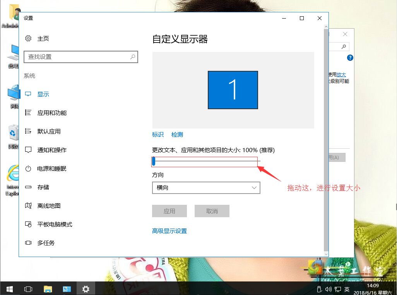The width and height of the screenshot is (397, 295).
Task: Select the Recycle Bin desktop icon
Action: pyautogui.click(x=14, y=136)
